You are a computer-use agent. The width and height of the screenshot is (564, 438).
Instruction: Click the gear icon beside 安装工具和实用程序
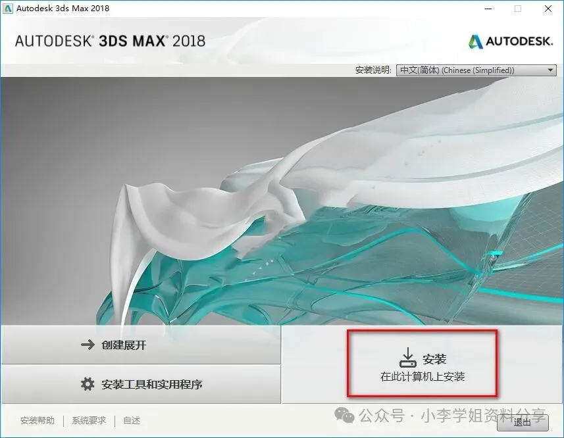[88, 384]
